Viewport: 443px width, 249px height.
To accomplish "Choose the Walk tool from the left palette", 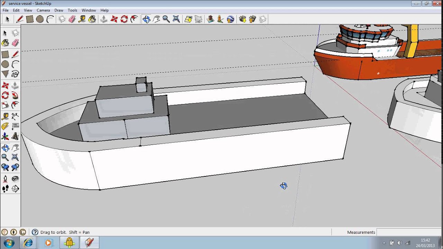I will [x=6, y=189].
